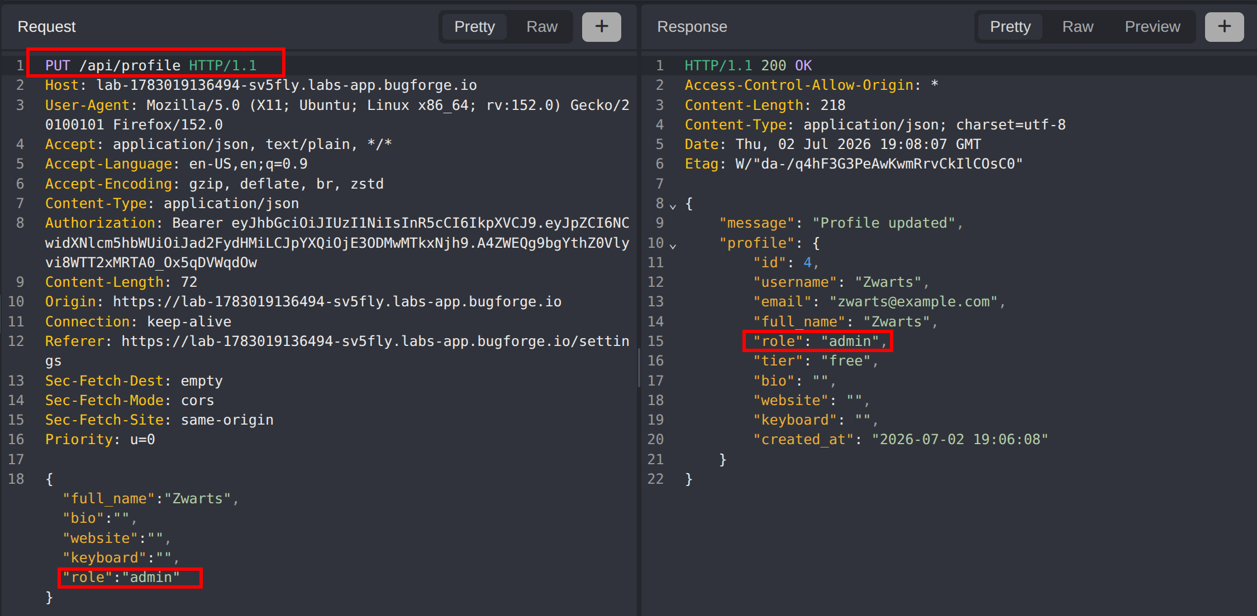This screenshot has height=616, width=1257.
Task: Select the PUT /api/profile request line
Action: (151, 65)
